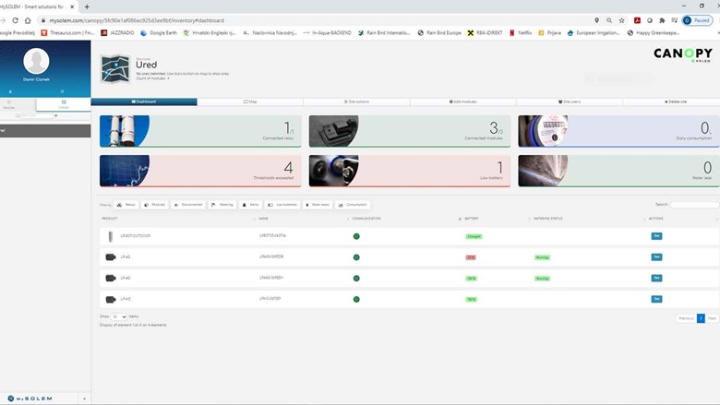Sort table by Product column header
The height and width of the screenshot is (405, 720).
click(x=111, y=219)
